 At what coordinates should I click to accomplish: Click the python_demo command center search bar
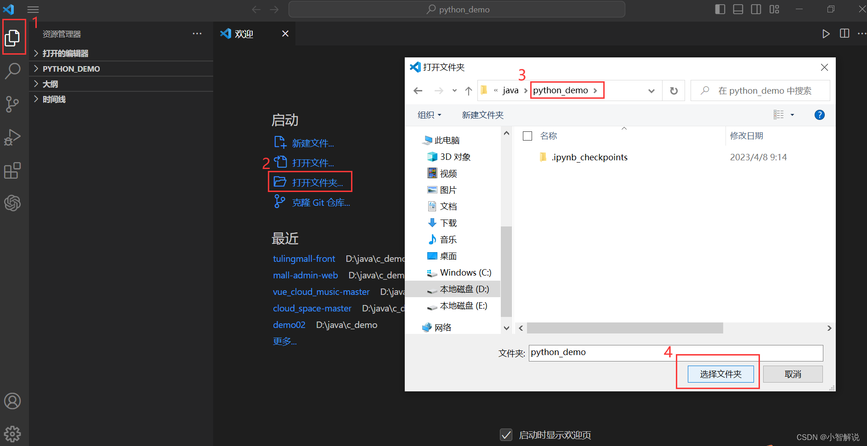click(x=457, y=9)
